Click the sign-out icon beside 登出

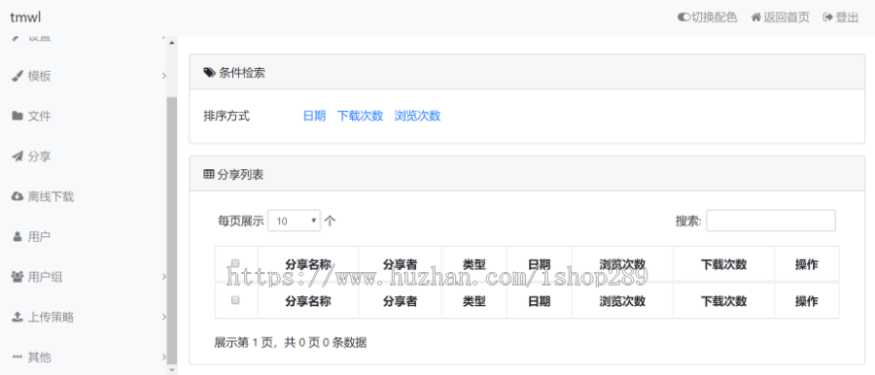tap(828, 17)
